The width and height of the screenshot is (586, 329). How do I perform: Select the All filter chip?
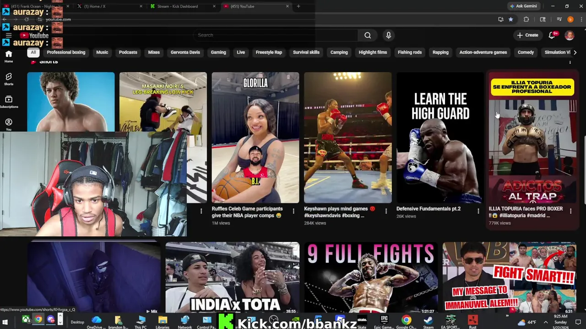(33, 52)
